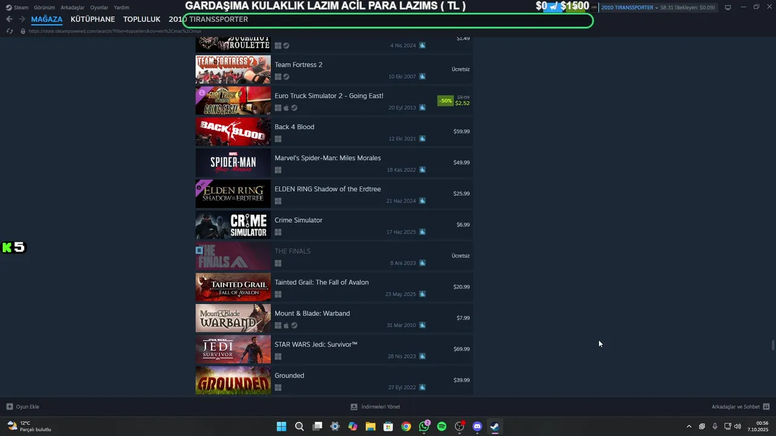Screen dimensions: 776x436
Task: Click the padlock icon in the address bar
Action: coord(23,31)
